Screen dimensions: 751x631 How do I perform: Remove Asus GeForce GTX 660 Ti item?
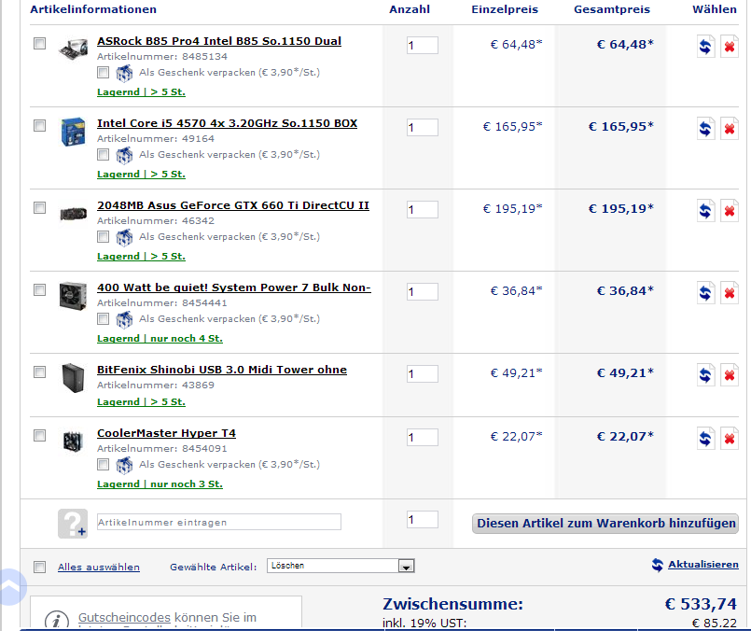[x=730, y=211]
